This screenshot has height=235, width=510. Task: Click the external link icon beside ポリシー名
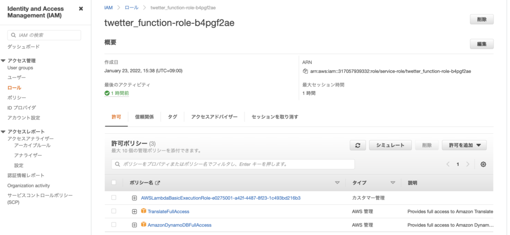click(158, 183)
